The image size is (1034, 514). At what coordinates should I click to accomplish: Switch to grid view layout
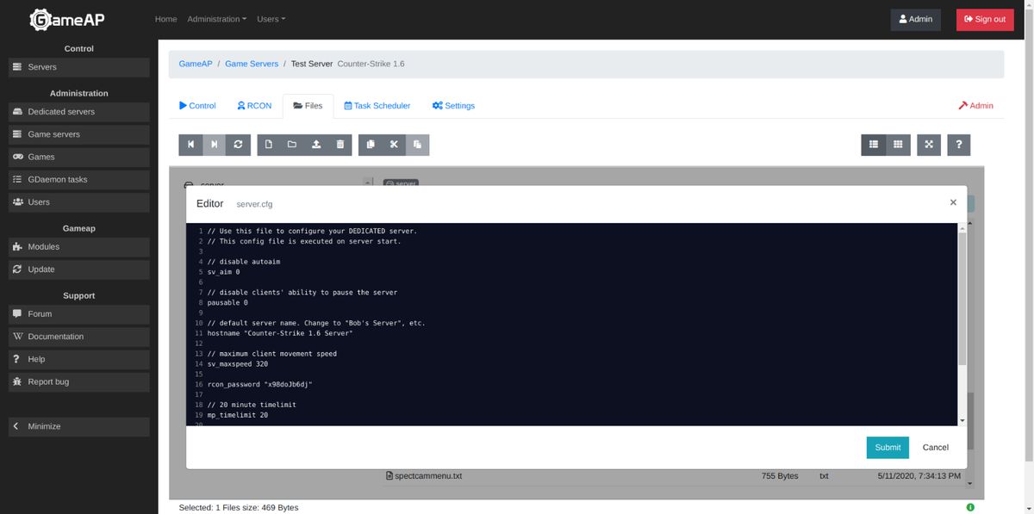(898, 145)
